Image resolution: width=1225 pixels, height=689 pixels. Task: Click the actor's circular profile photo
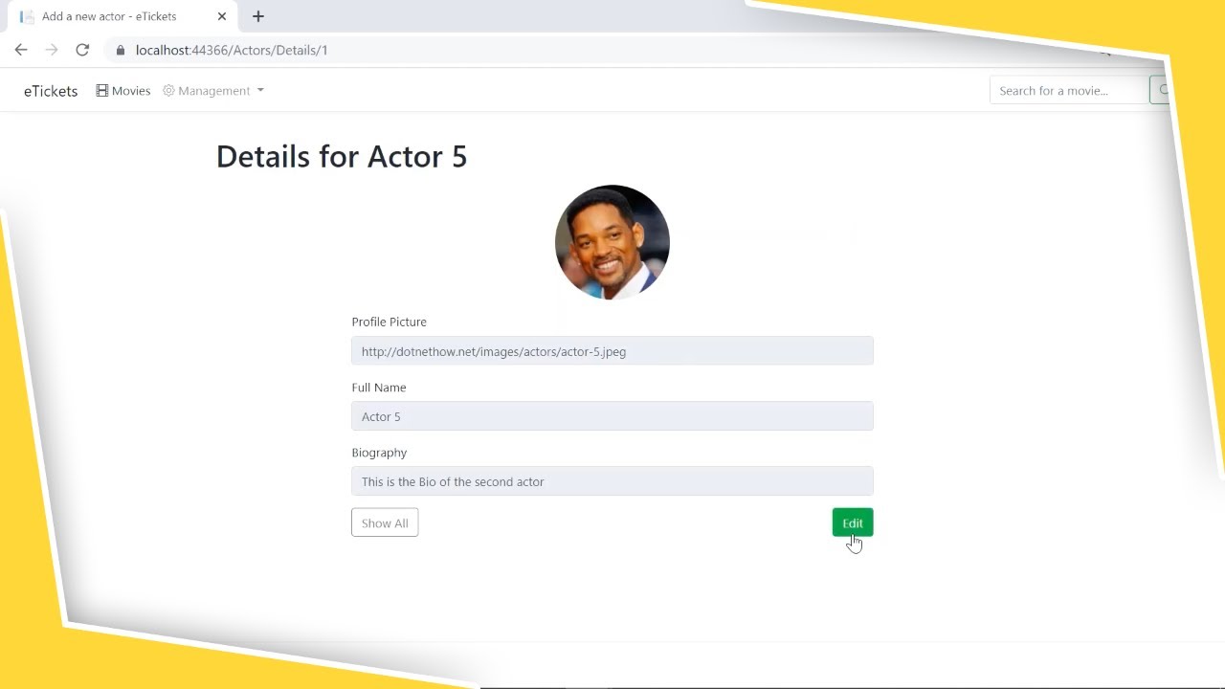[x=612, y=242]
